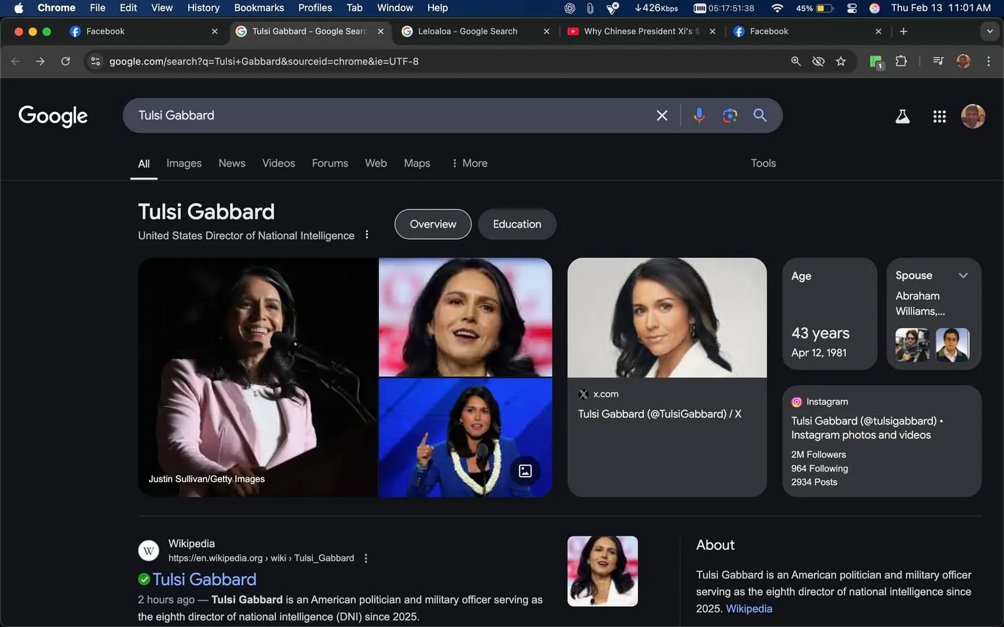Open Google Labs from the flask icon
The height and width of the screenshot is (627, 1004).
coord(902,116)
